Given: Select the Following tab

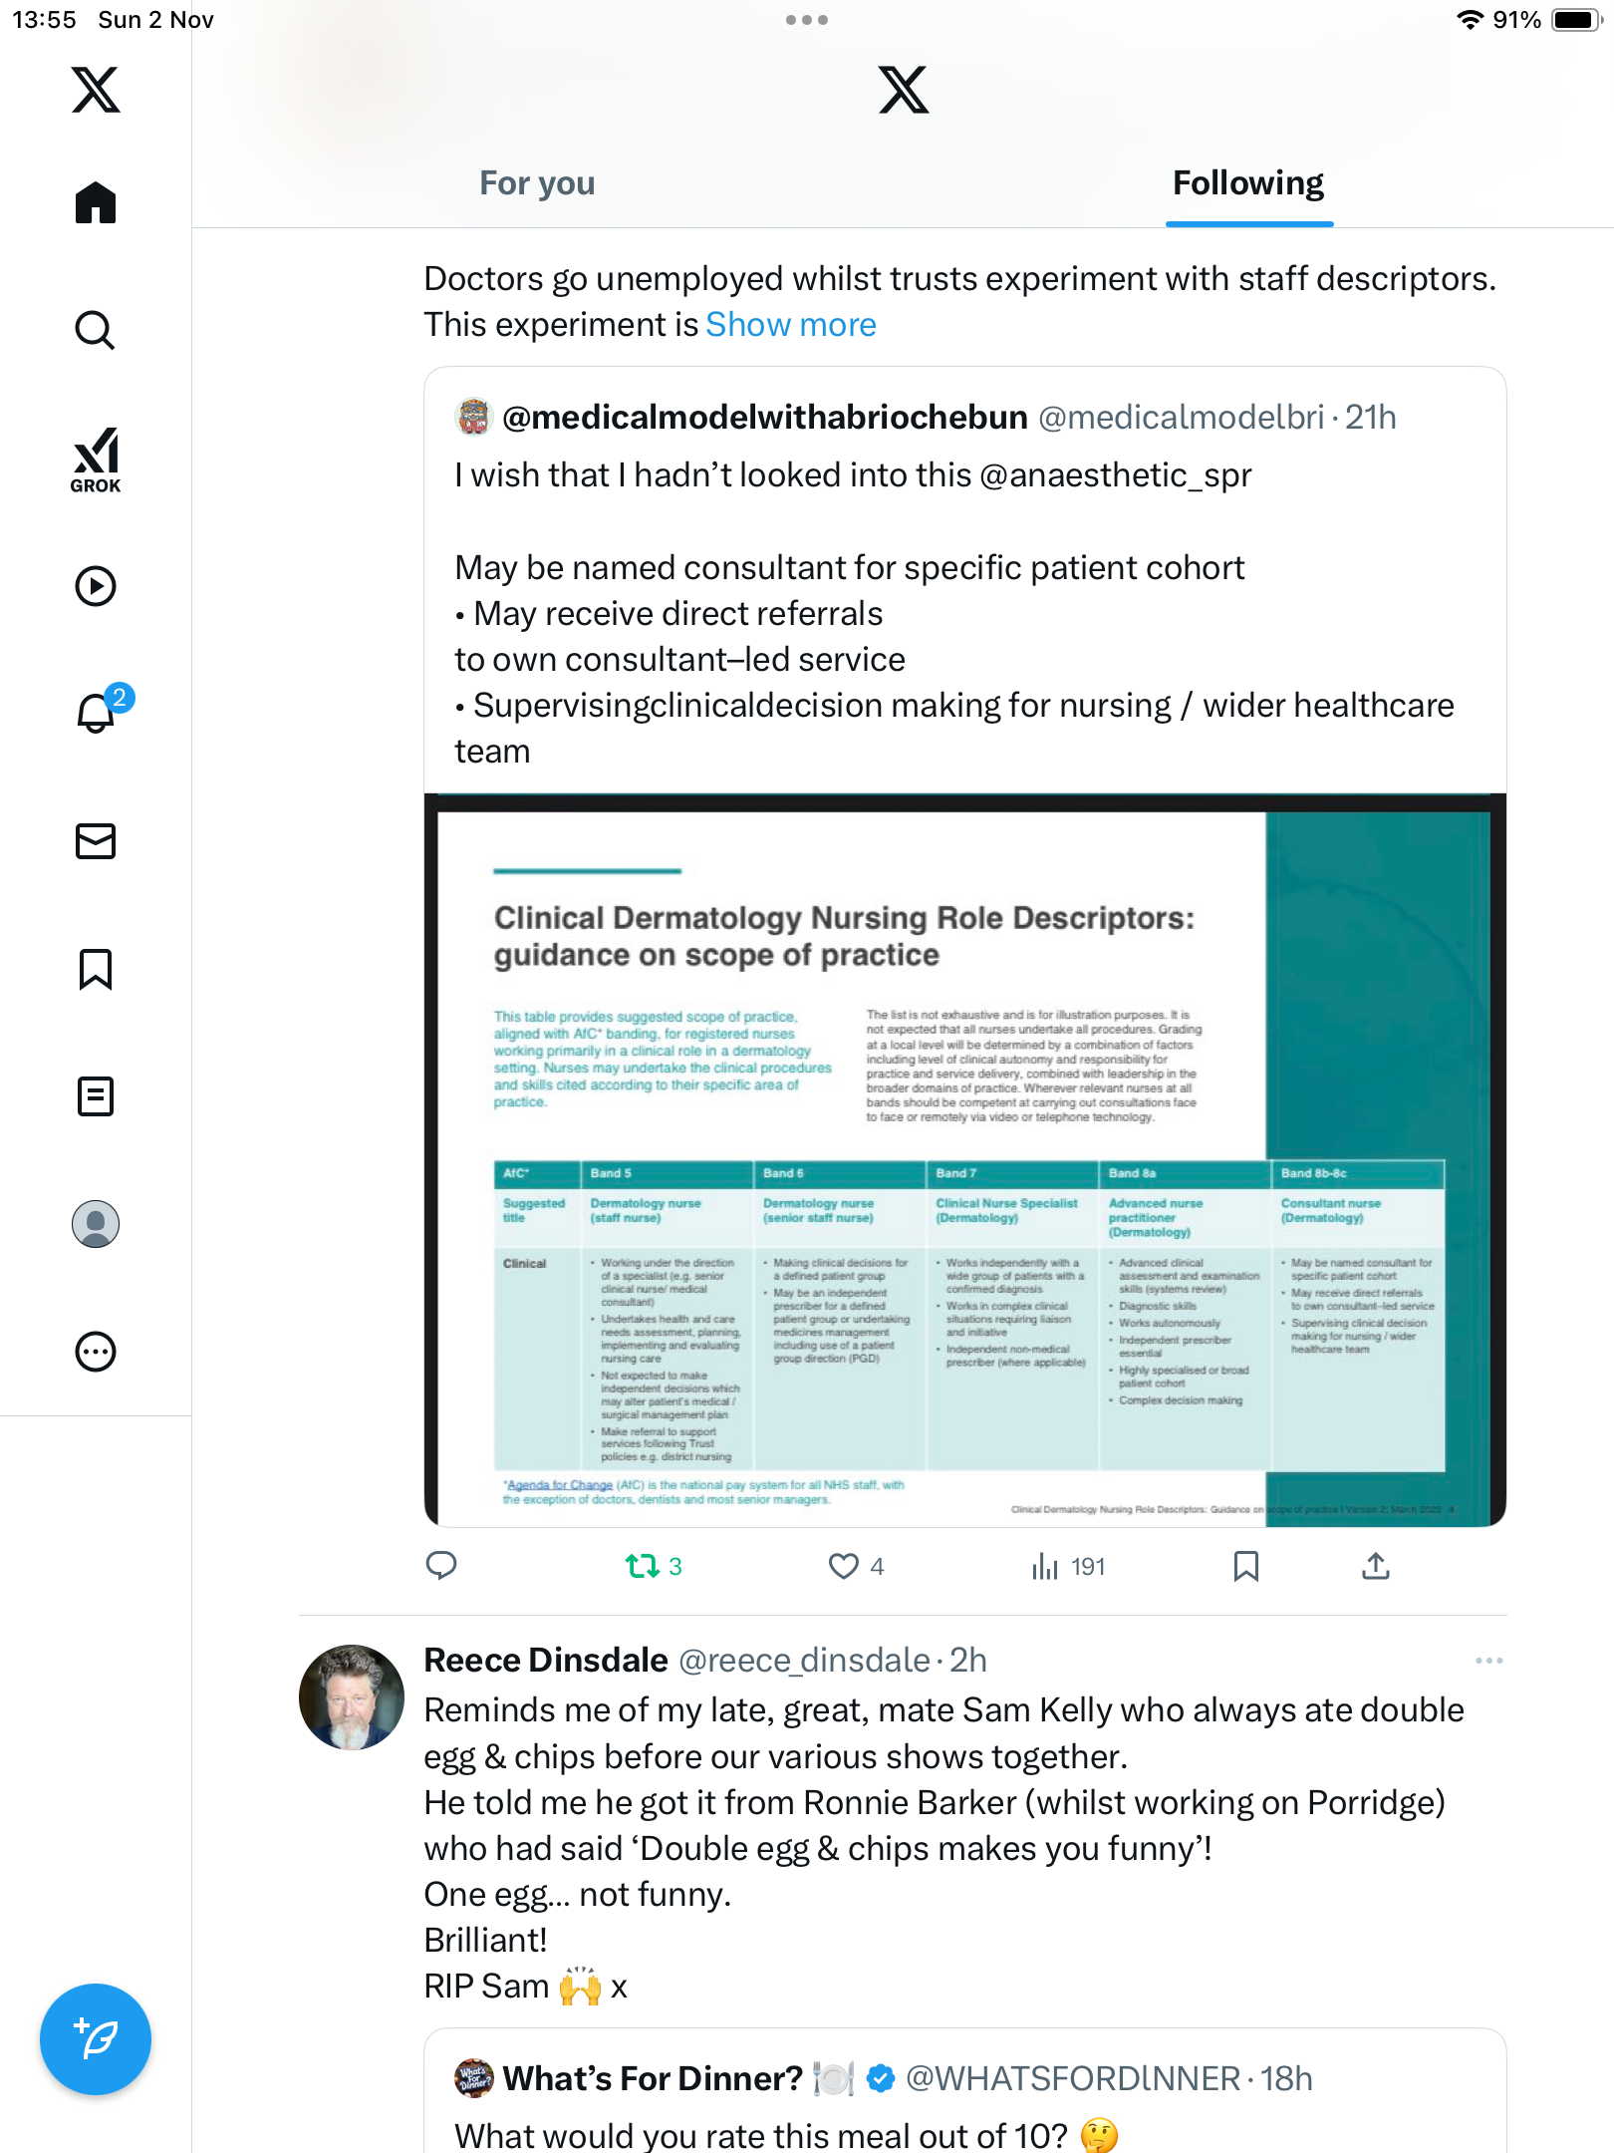Looking at the screenshot, I should click(x=1248, y=183).
